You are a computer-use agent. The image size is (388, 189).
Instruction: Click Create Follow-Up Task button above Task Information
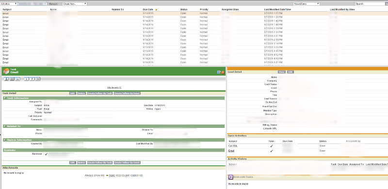pos(100,93)
